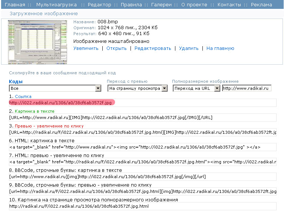The image size is (284, 211).
Task: Navigate to Галереи section
Action: (x=161, y=5)
